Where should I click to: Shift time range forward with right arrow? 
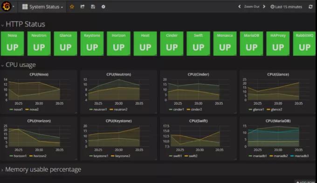coord(264,7)
